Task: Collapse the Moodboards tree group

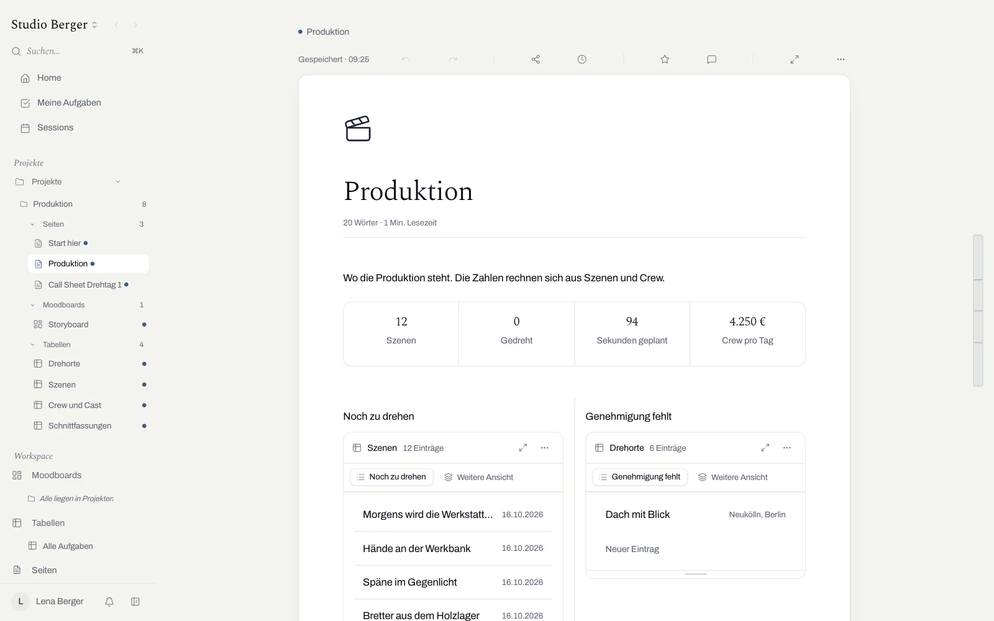Action: (x=33, y=305)
